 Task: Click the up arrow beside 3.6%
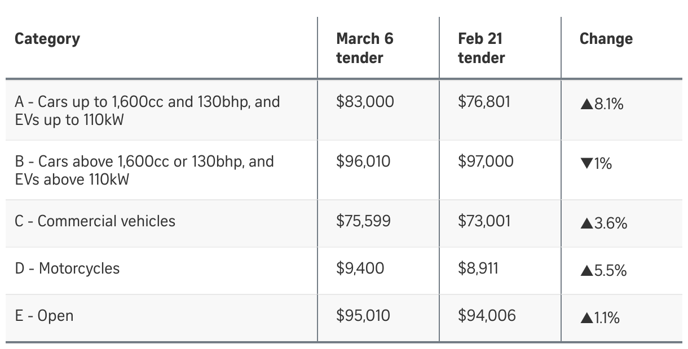click(x=586, y=223)
